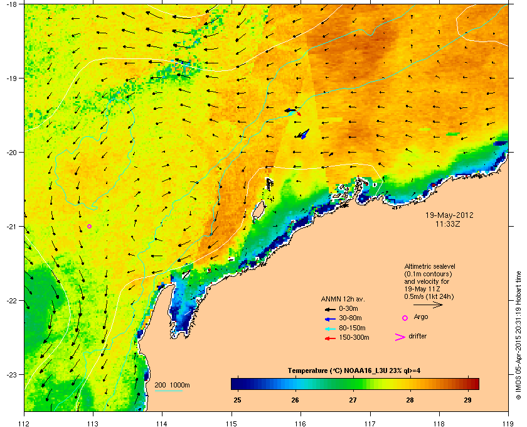Screen dimensions: 527x427
Task: Click the Altimetric sealevel caption line
Action: pos(430,266)
